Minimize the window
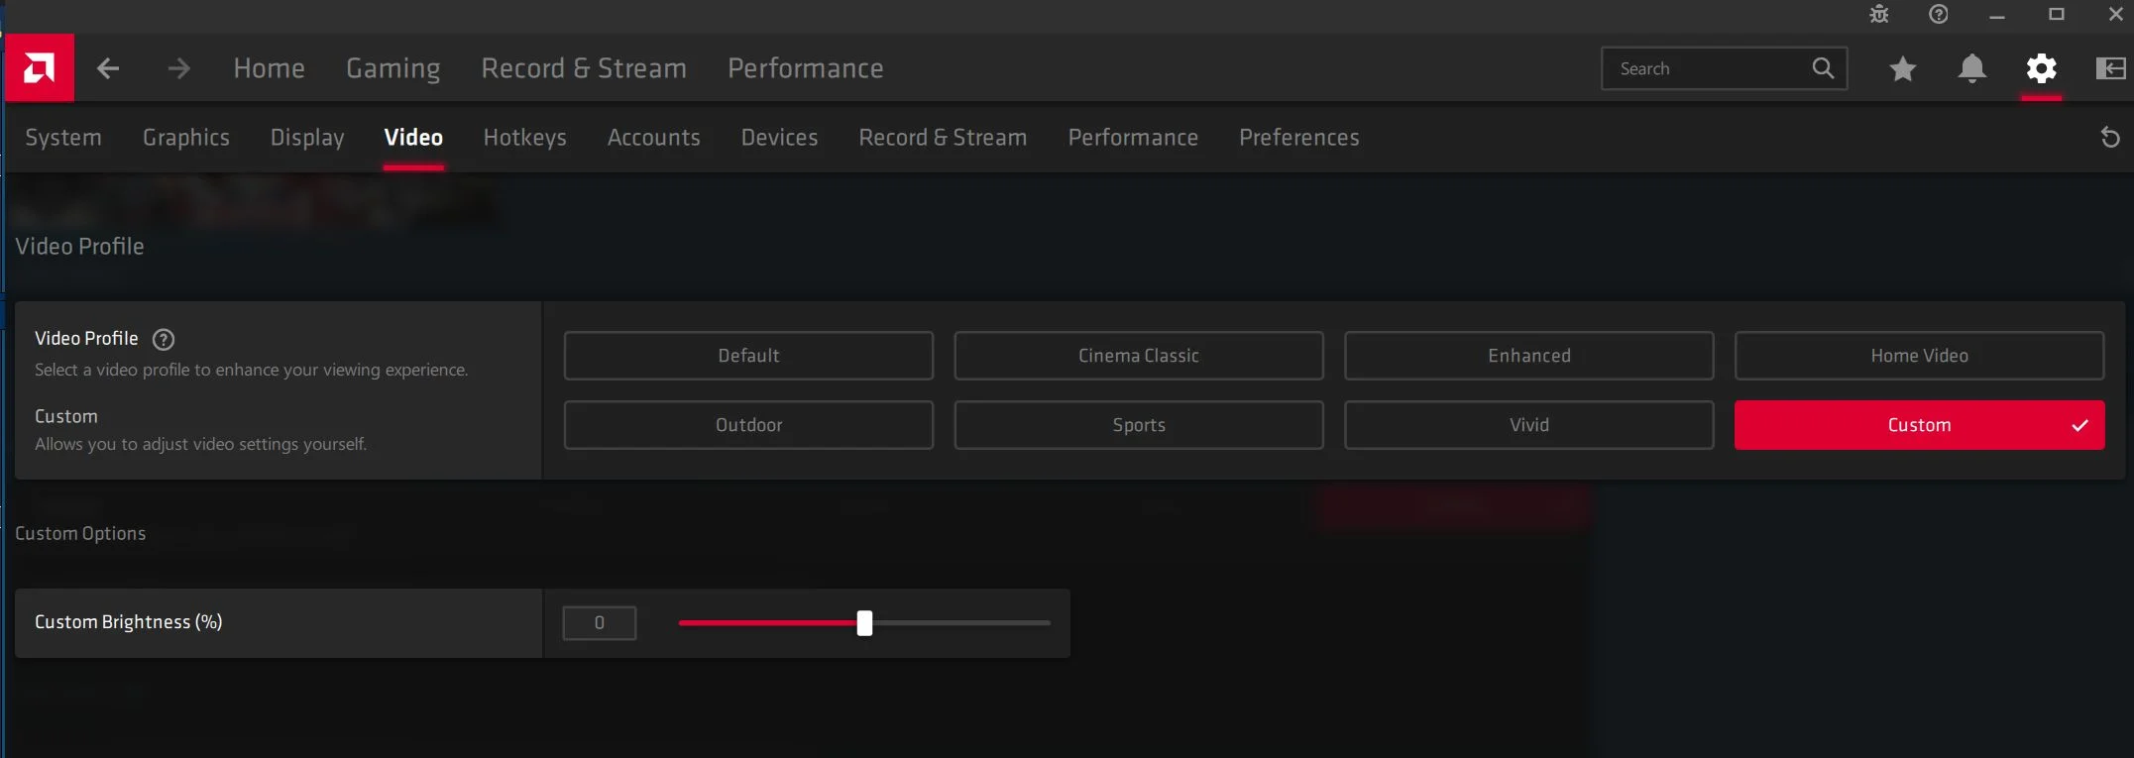Image resolution: width=2134 pixels, height=758 pixels. tap(1997, 15)
